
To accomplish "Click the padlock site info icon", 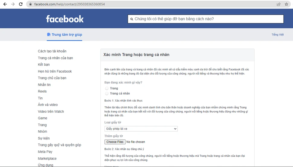I will 31,4.
